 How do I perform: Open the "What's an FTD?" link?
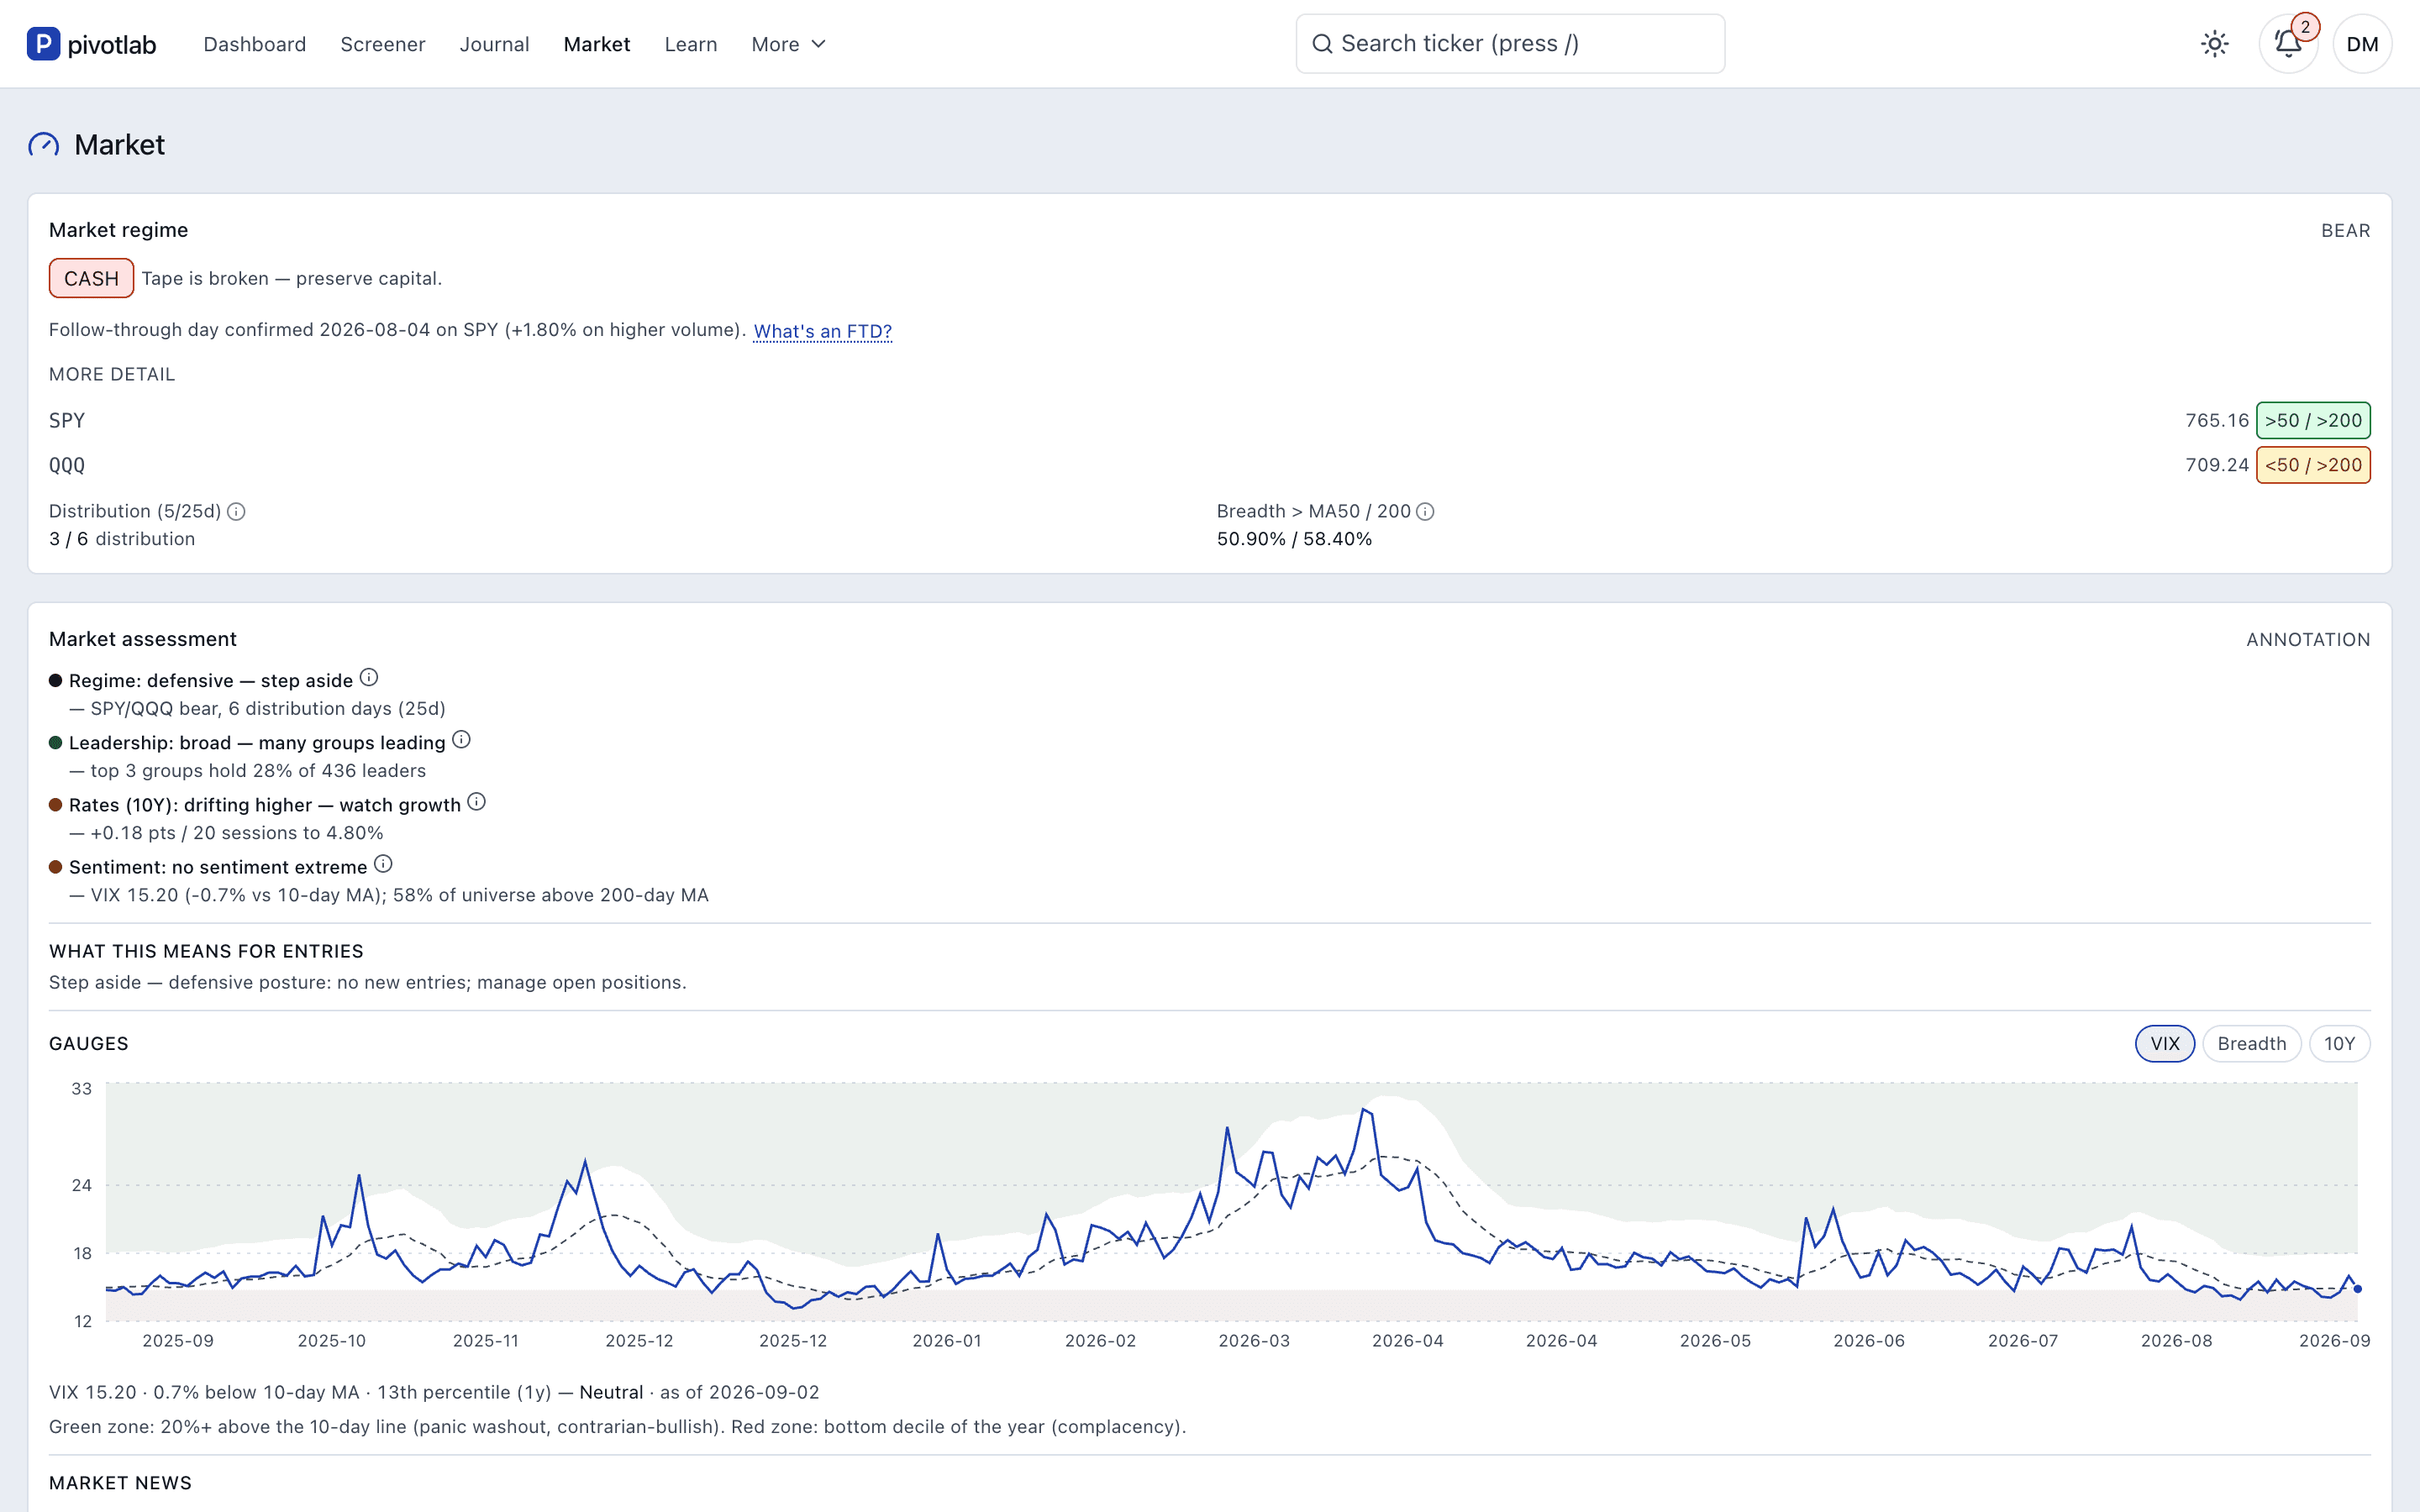(x=822, y=331)
